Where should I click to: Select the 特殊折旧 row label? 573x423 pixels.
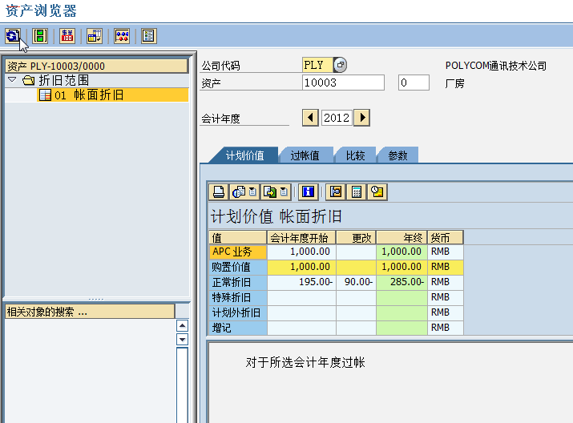[238, 297]
